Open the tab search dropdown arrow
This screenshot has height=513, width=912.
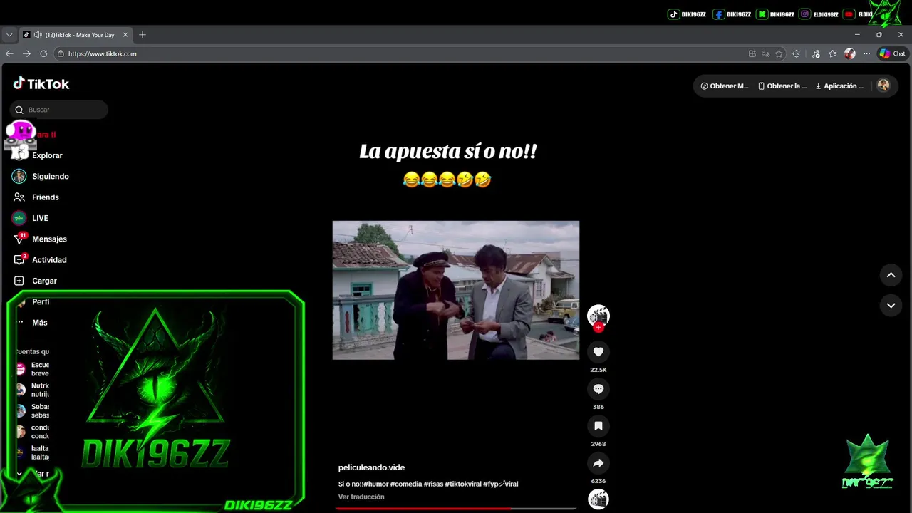coord(9,35)
